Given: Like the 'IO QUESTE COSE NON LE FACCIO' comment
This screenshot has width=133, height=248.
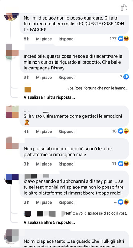Looking at the screenshot, I should tap(44, 39).
